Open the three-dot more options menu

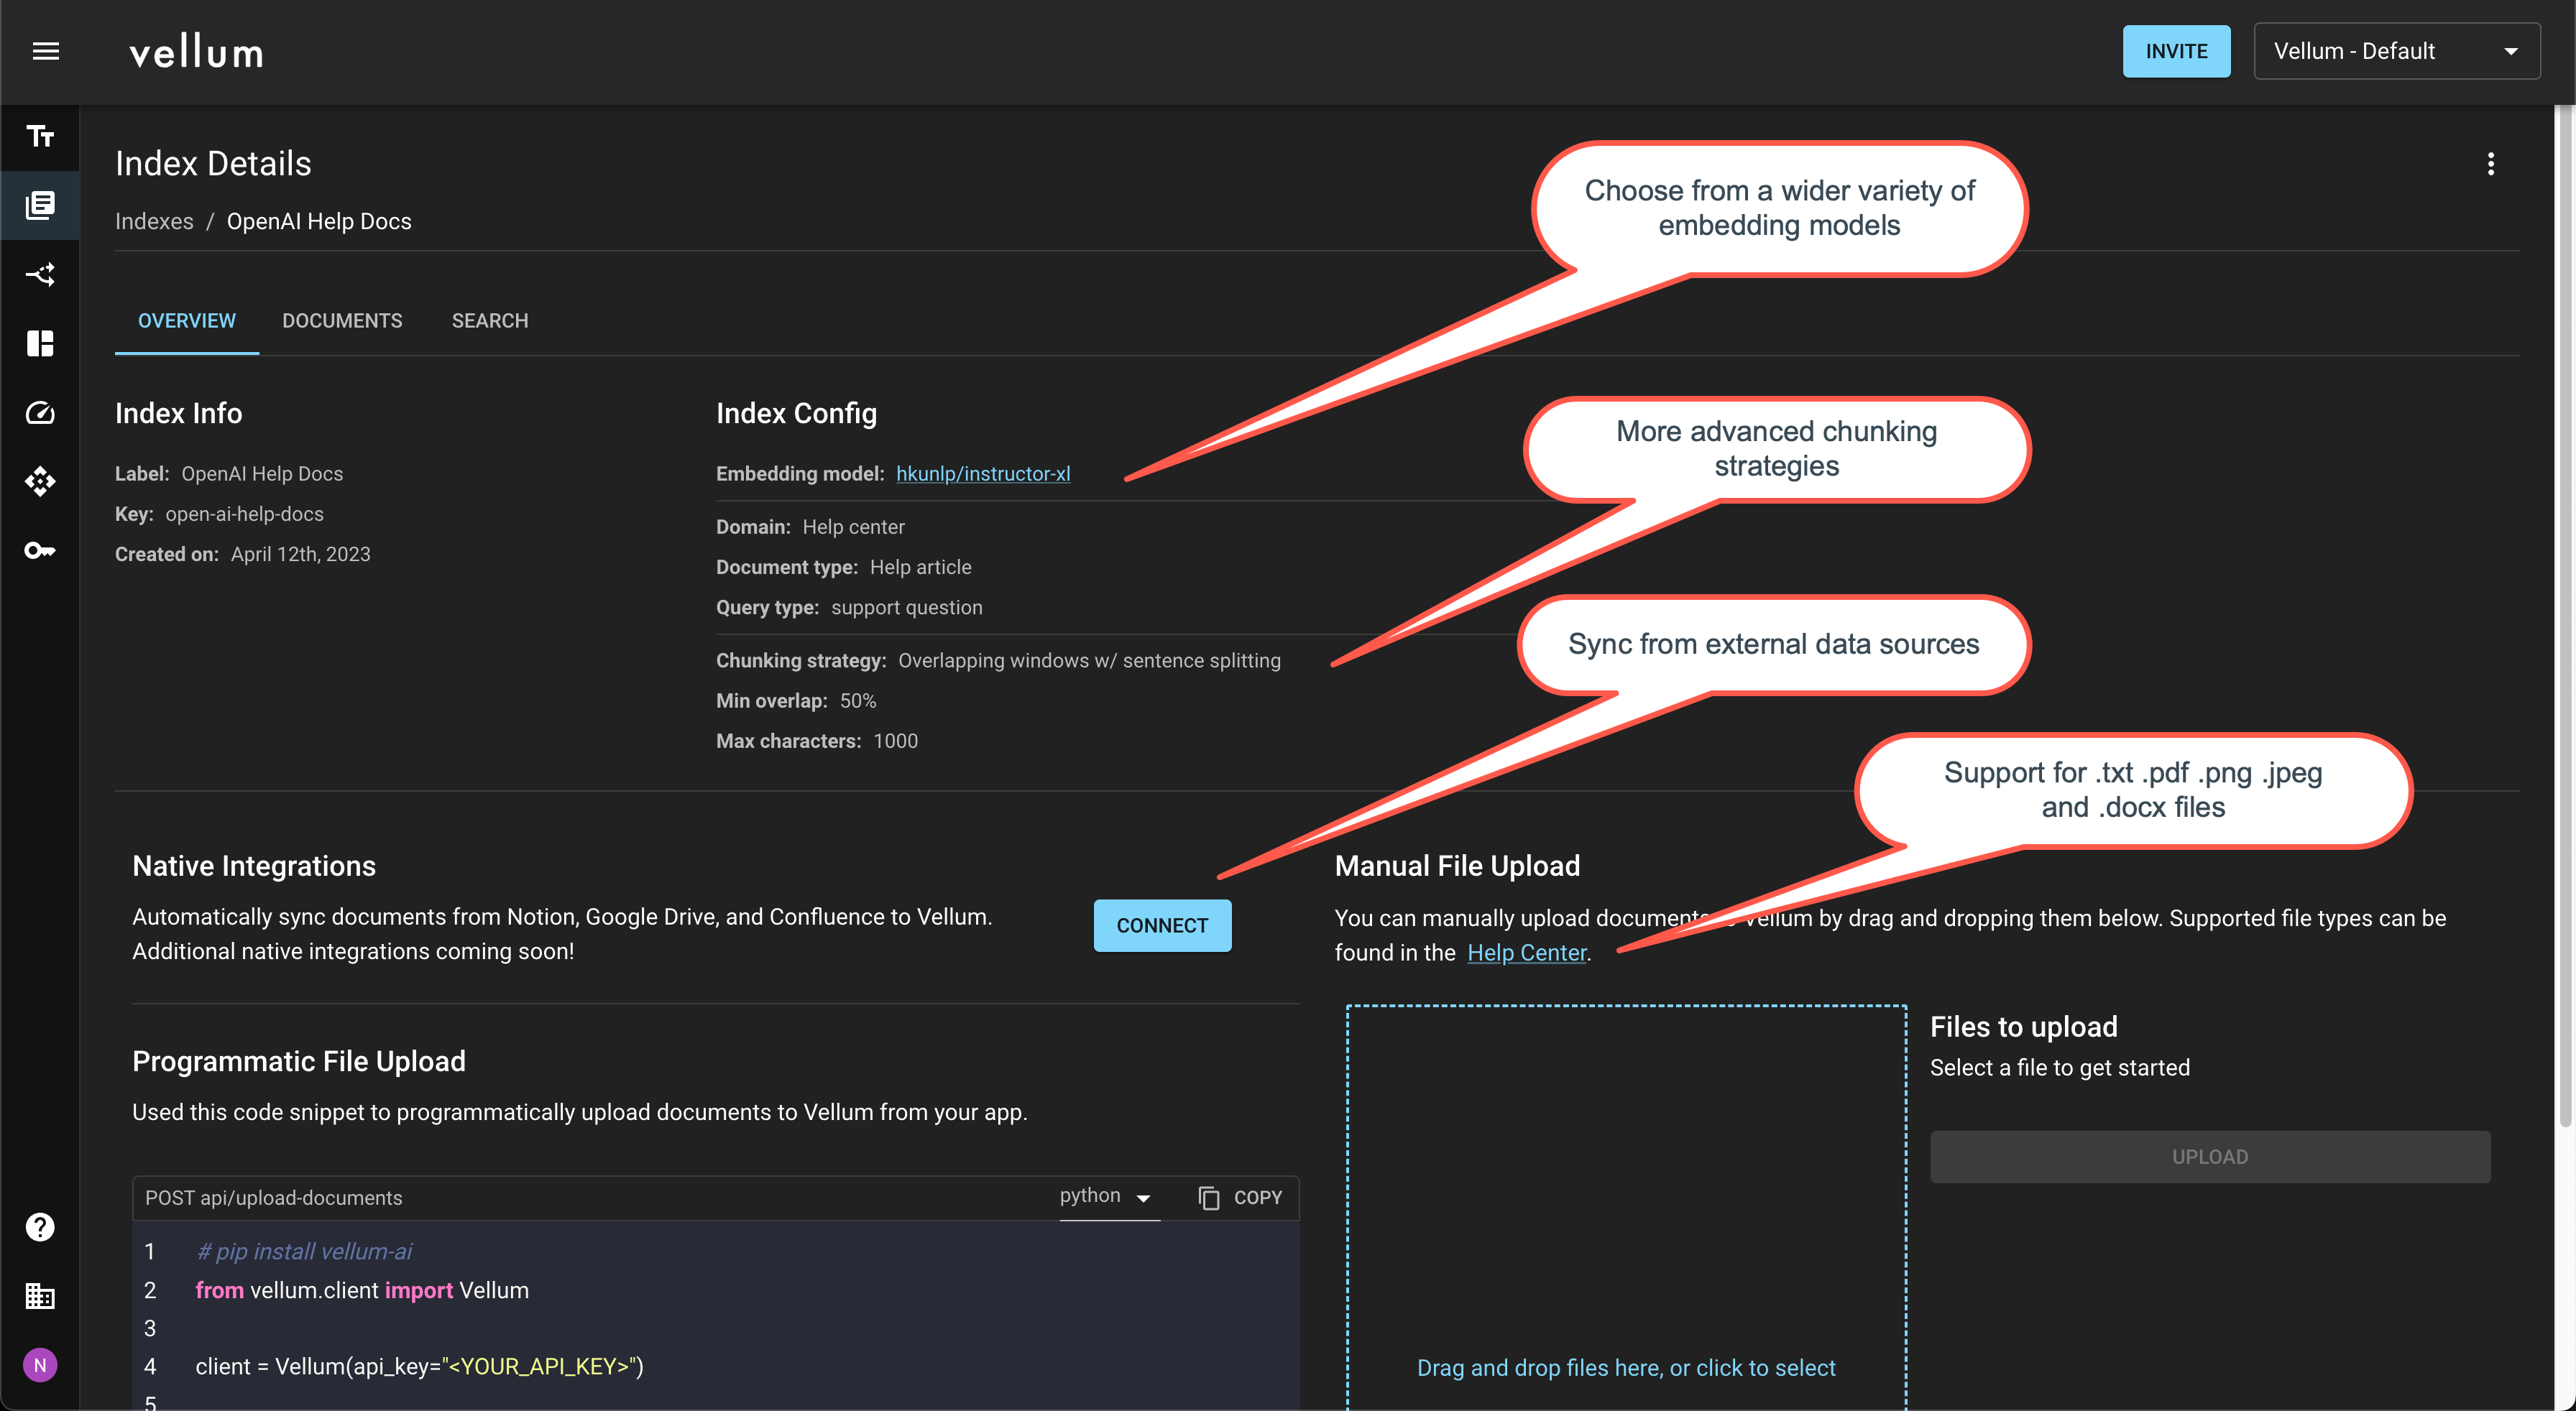click(2490, 164)
